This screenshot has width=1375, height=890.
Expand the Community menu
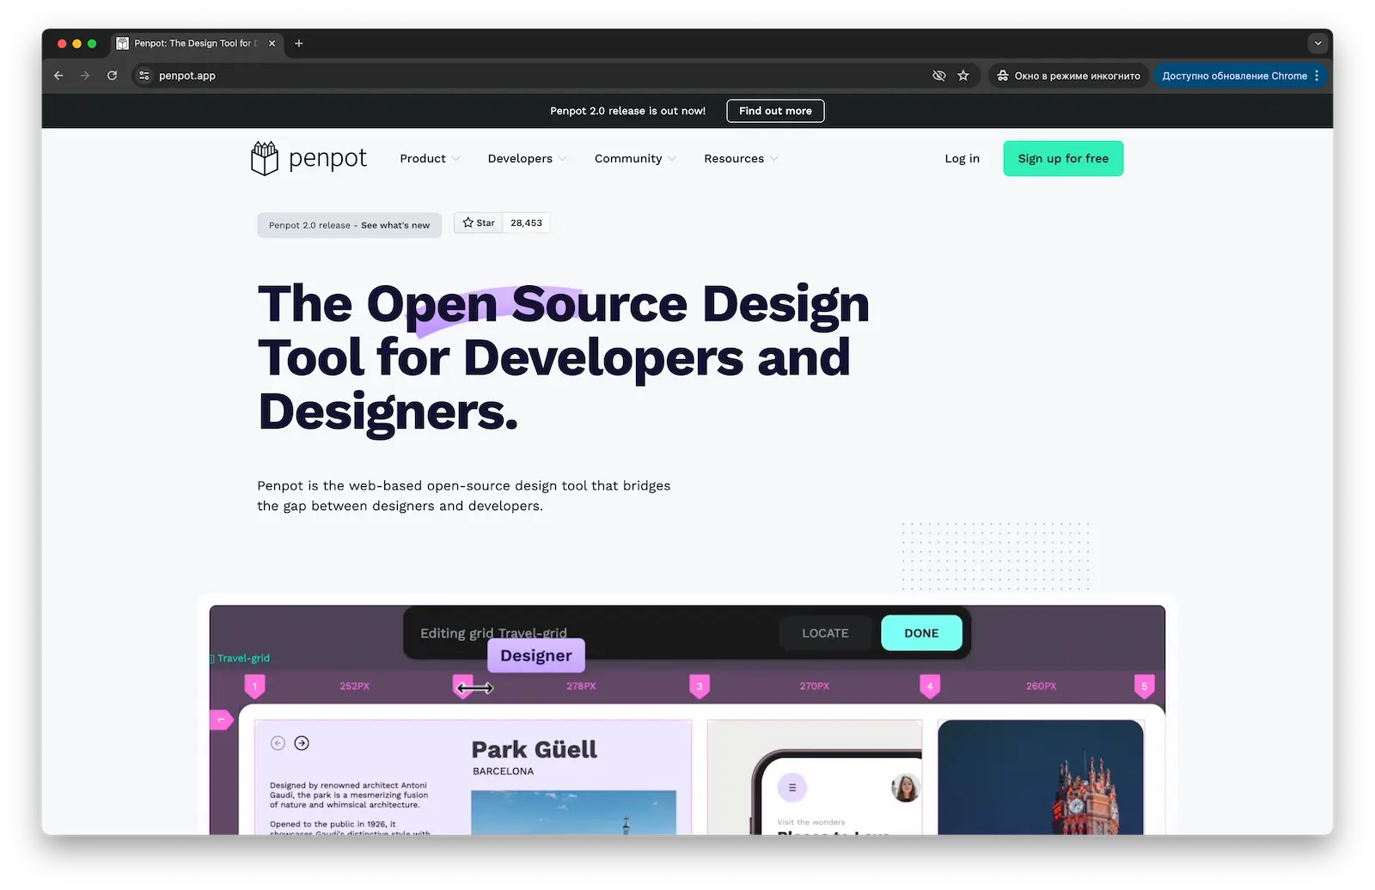coord(635,158)
